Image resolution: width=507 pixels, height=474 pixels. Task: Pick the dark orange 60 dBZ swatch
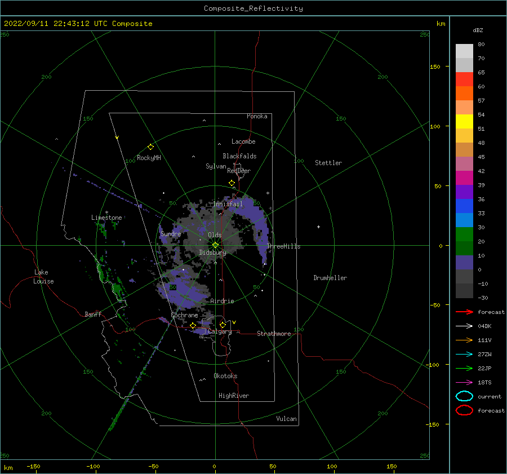[464, 93]
